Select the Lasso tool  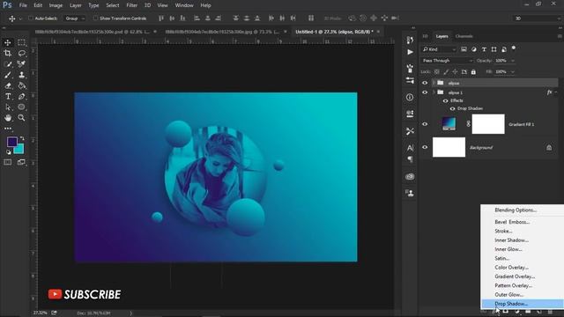click(x=21, y=54)
